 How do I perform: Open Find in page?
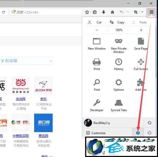click(97, 85)
